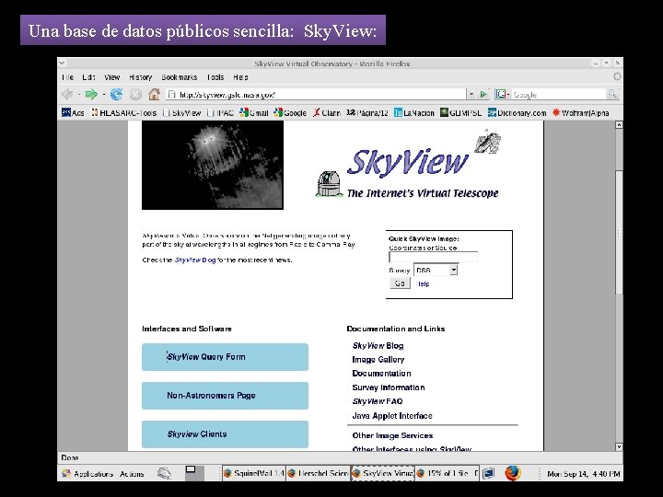The image size is (663, 497).
Task: Click the green Go arrow beside URL
Action: coord(483,94)
